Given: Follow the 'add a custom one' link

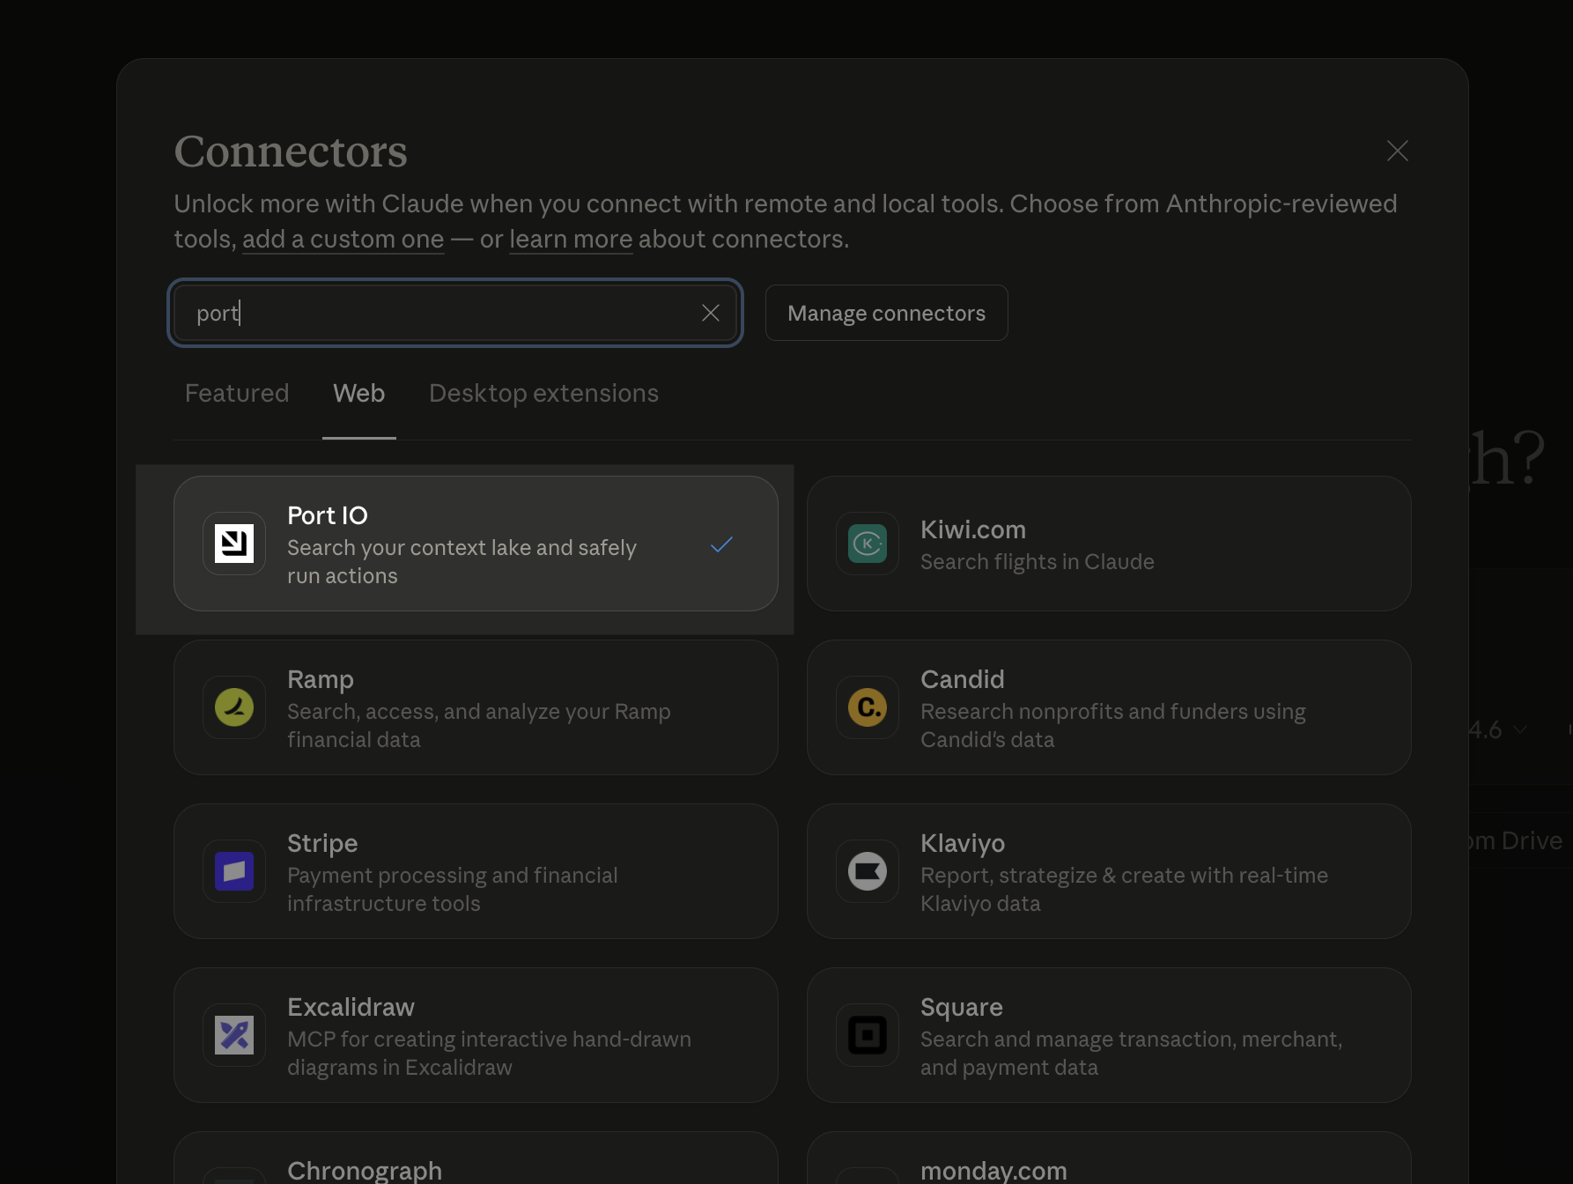Looking at the screenshot, I should [343, 239].
